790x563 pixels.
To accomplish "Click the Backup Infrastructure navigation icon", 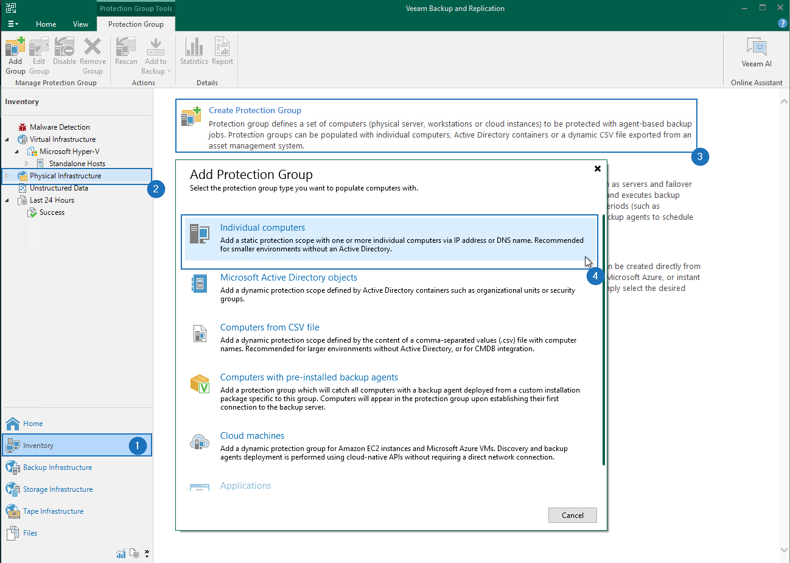I will 12,467.
